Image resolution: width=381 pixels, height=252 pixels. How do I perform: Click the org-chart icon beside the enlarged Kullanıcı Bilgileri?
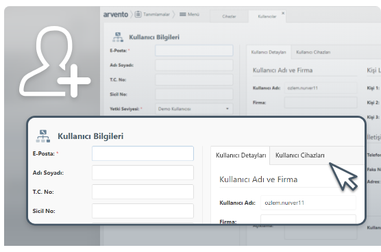pos(43,136)
